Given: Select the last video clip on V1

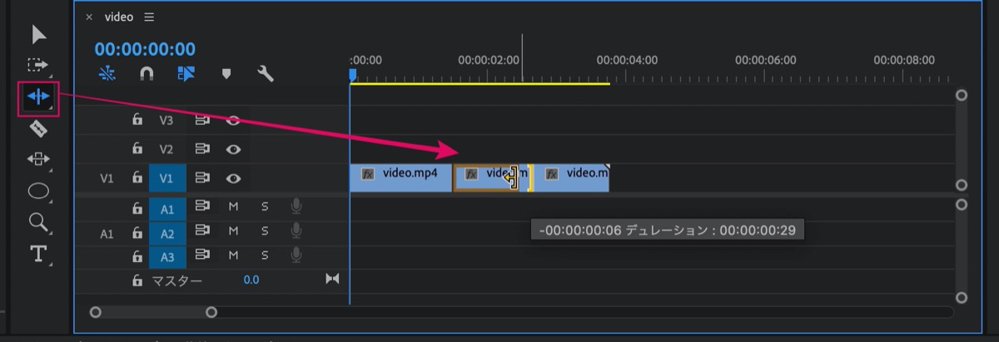Looking at the screenshot, I should [x=571, y=178].
